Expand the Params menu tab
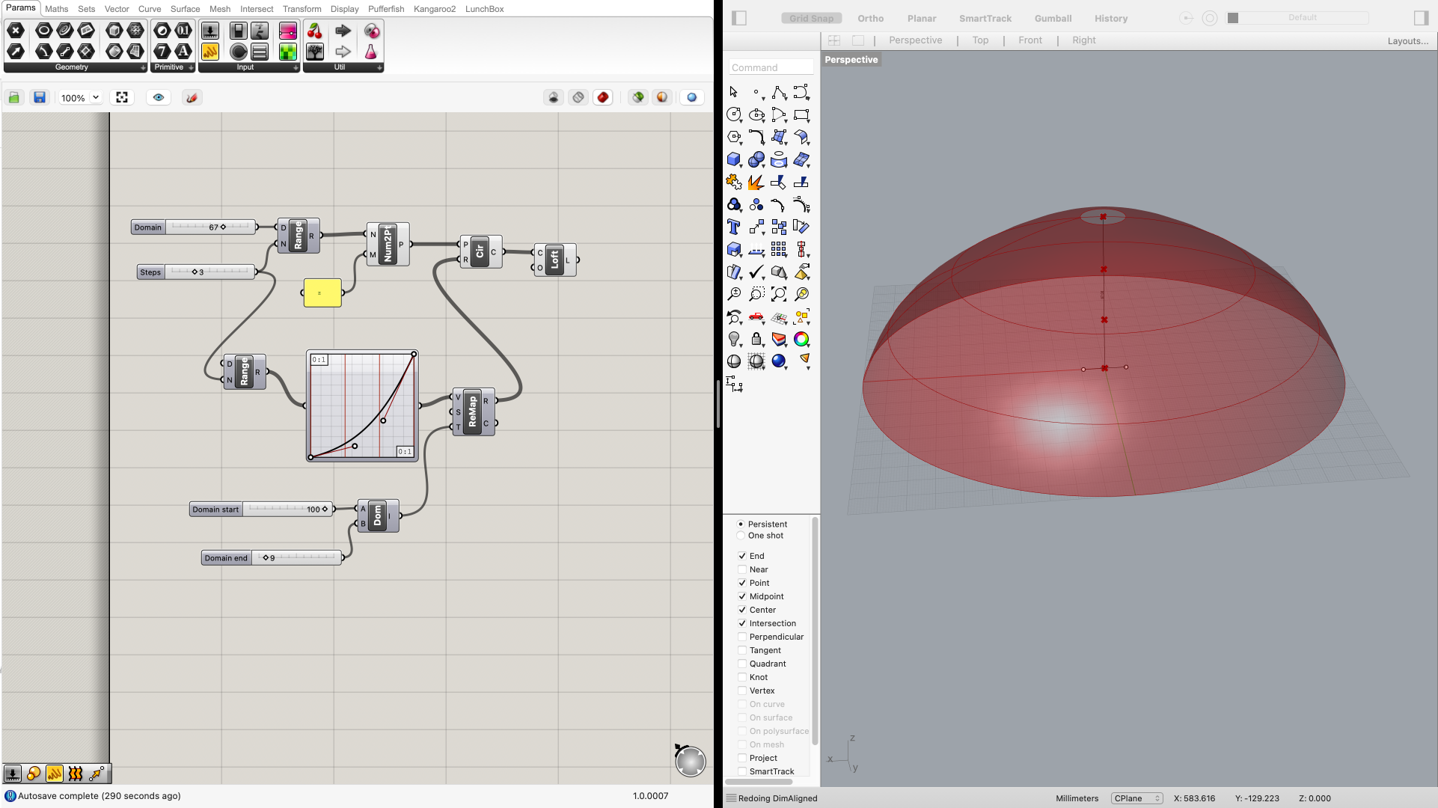 [x=19, y=9]
